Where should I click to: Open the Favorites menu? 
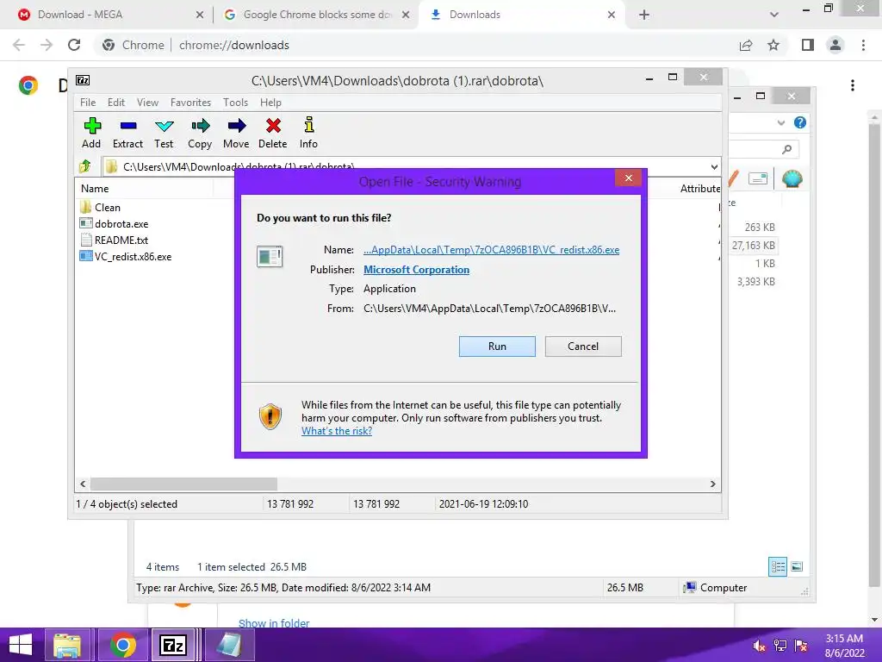(190, 103)
